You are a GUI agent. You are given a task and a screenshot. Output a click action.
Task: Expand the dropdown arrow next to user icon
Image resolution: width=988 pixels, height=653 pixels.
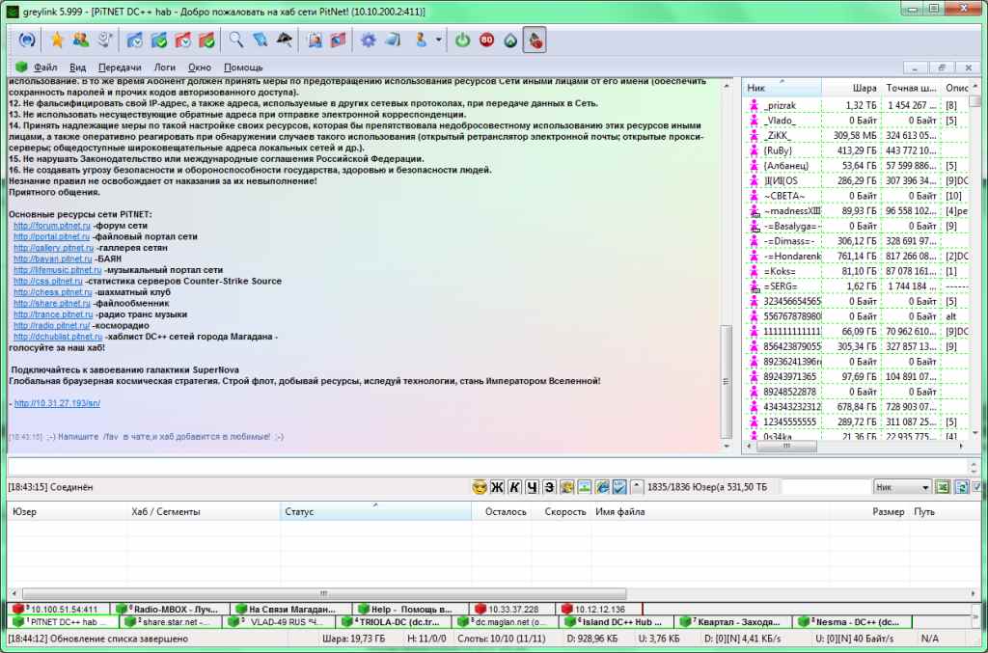tap(439, 41)
